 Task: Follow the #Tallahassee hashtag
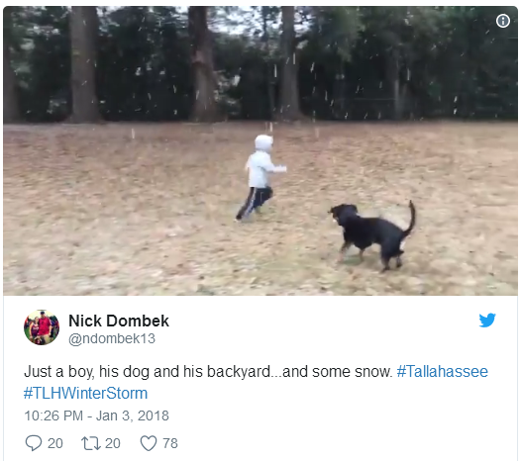coord(442,371)
